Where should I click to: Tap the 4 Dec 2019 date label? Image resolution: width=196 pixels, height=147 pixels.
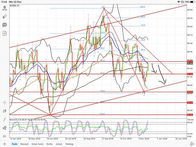pyautogui.click(x=144, y=139)
